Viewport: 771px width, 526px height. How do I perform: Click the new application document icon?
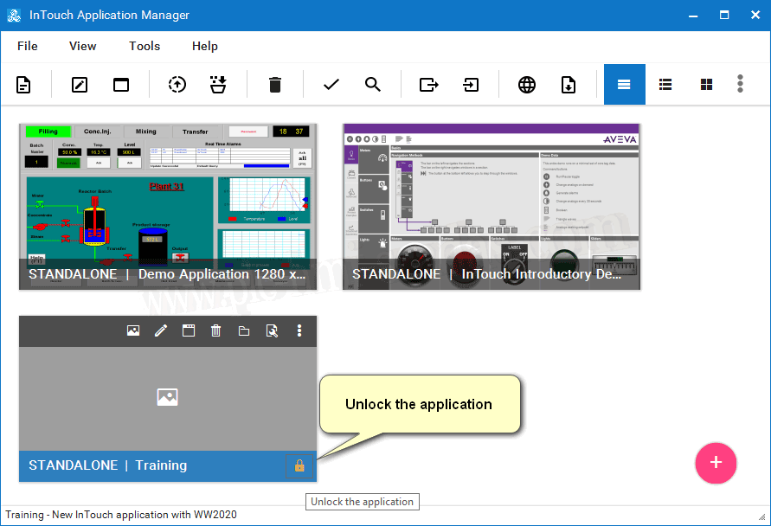(x=23, y=85)
